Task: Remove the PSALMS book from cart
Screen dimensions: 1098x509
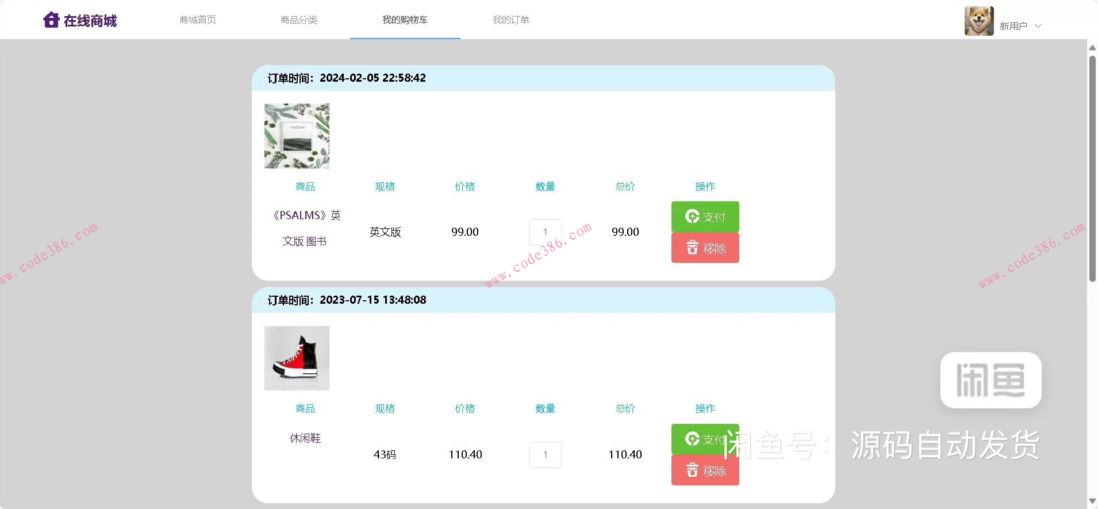Action: tap(705, 248)
